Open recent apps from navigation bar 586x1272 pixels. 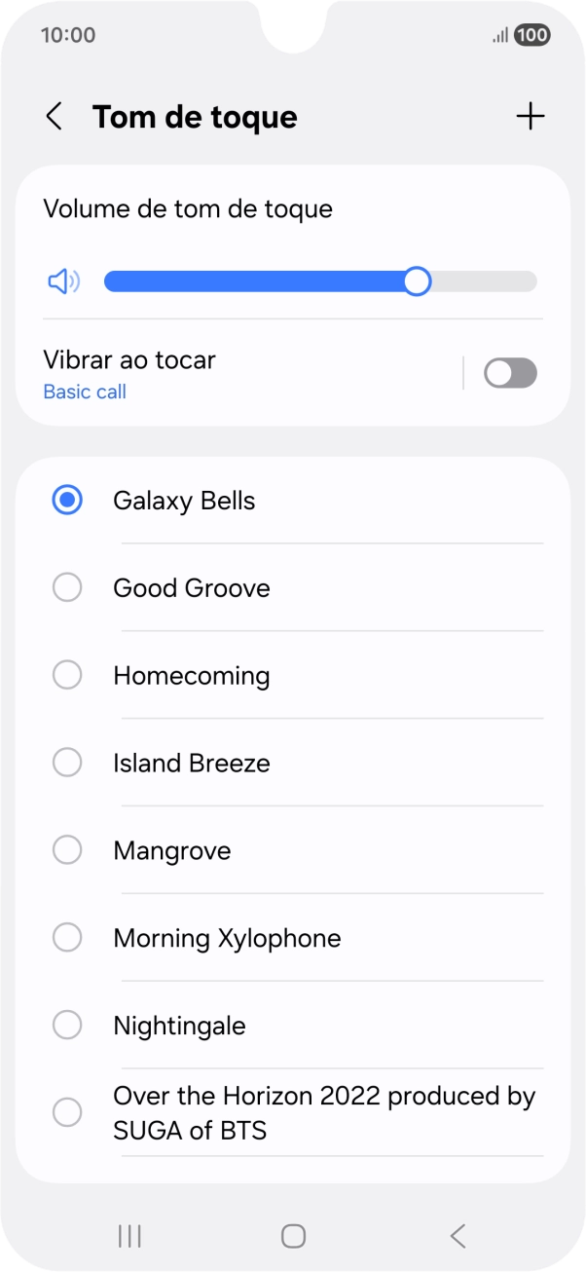(x=129, y=1236)
